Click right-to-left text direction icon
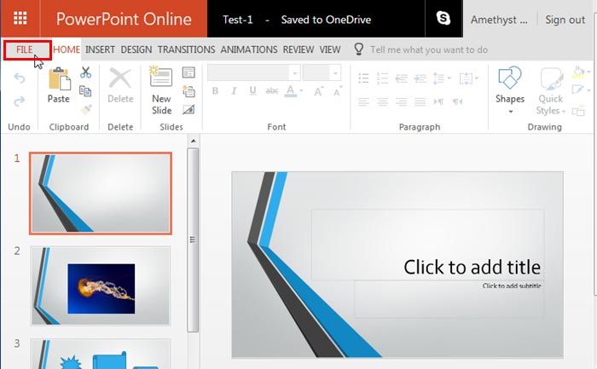This screenshot has width=597, height=369. click(457, 101)
